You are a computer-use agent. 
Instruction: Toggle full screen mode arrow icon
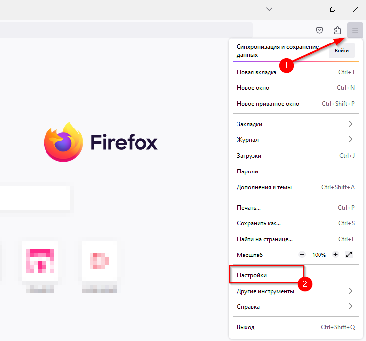coord(349,255)
